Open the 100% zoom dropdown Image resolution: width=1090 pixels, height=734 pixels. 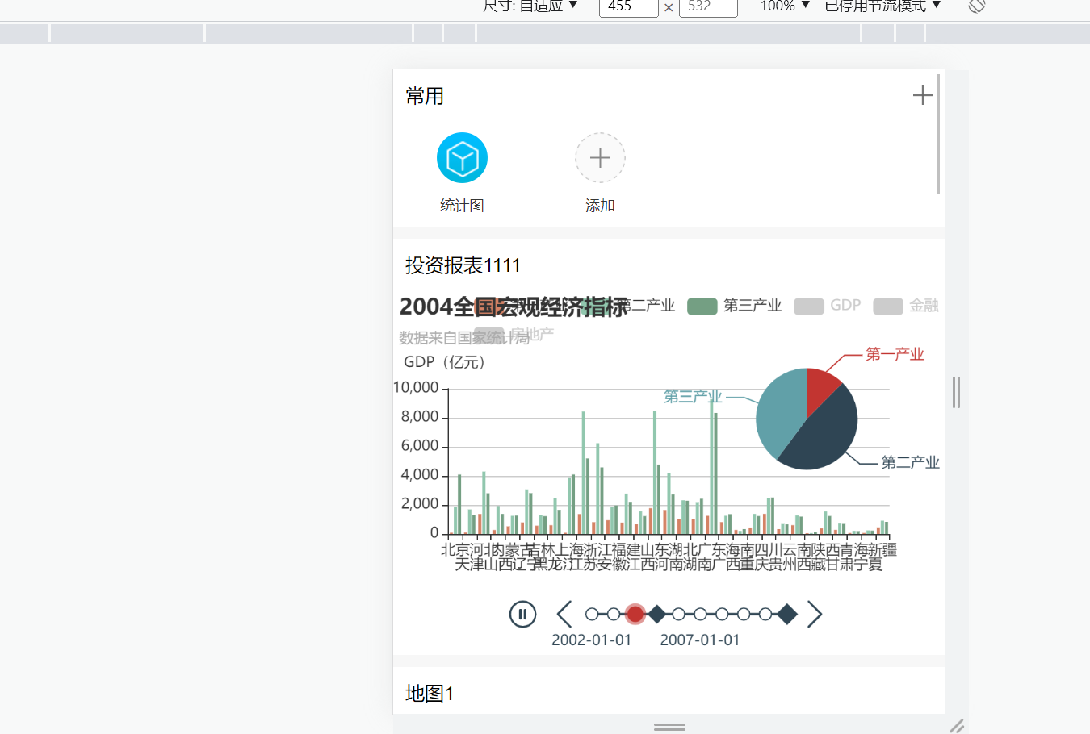tap(785, 6)
